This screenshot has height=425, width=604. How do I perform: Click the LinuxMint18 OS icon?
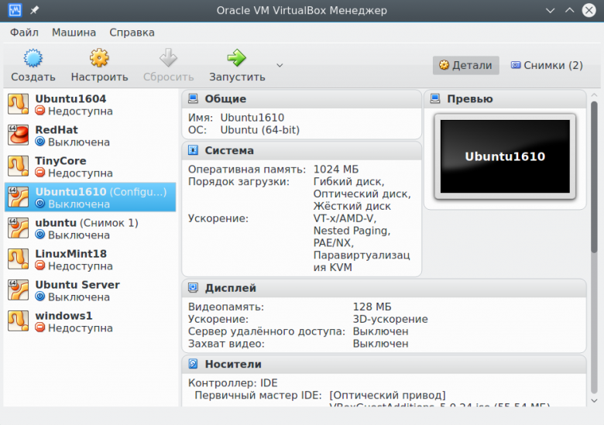pos(18,259)
